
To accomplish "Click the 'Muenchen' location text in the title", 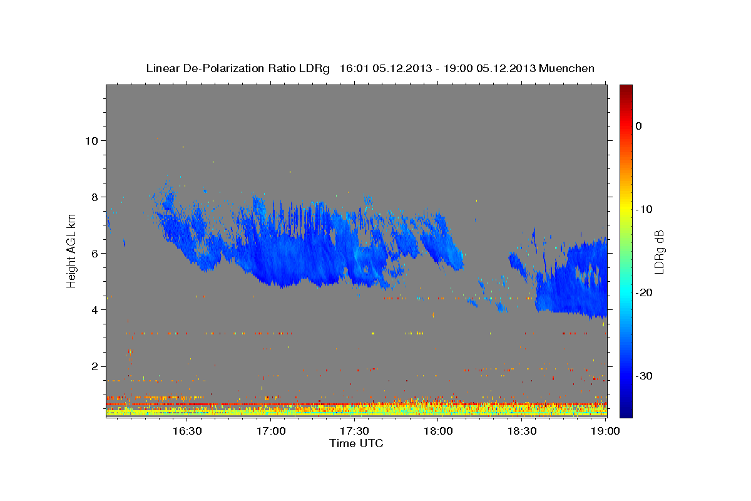I will click(567, 68).
